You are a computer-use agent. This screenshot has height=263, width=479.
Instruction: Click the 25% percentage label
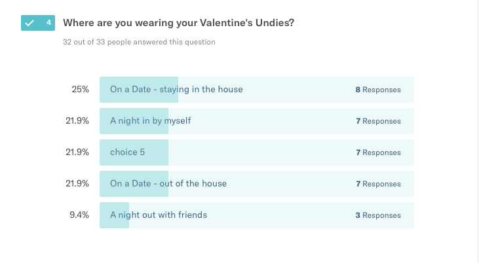click(x=81, y=90)
